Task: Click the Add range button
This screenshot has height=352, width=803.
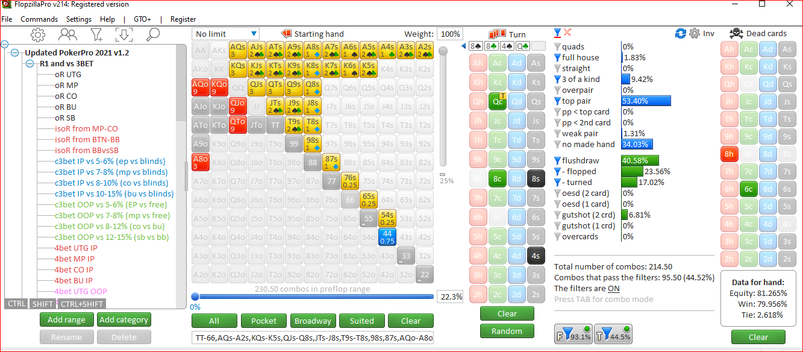Action: tap(66, 319)
